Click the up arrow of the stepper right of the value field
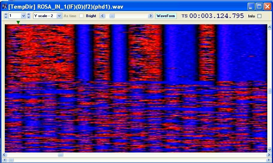273x163 pixels. [29, 14]
